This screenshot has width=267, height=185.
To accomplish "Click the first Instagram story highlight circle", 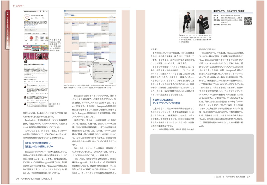I will (x=26, y=38).
